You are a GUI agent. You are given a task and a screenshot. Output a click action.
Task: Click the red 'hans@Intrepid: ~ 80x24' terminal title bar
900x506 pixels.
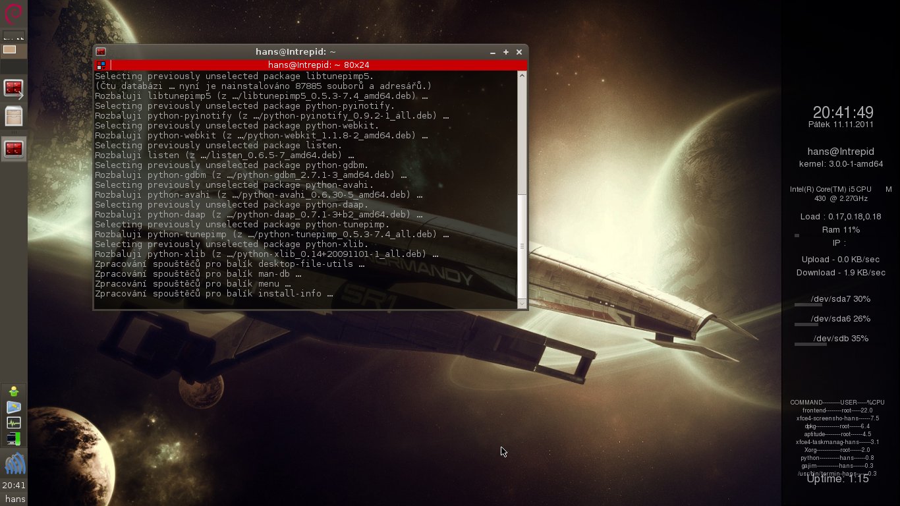click(319, 65)
